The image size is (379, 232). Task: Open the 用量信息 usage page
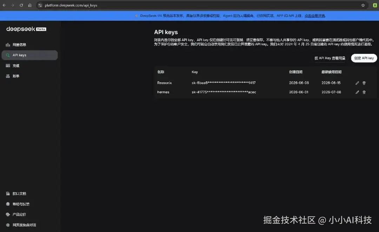point(29,45)
